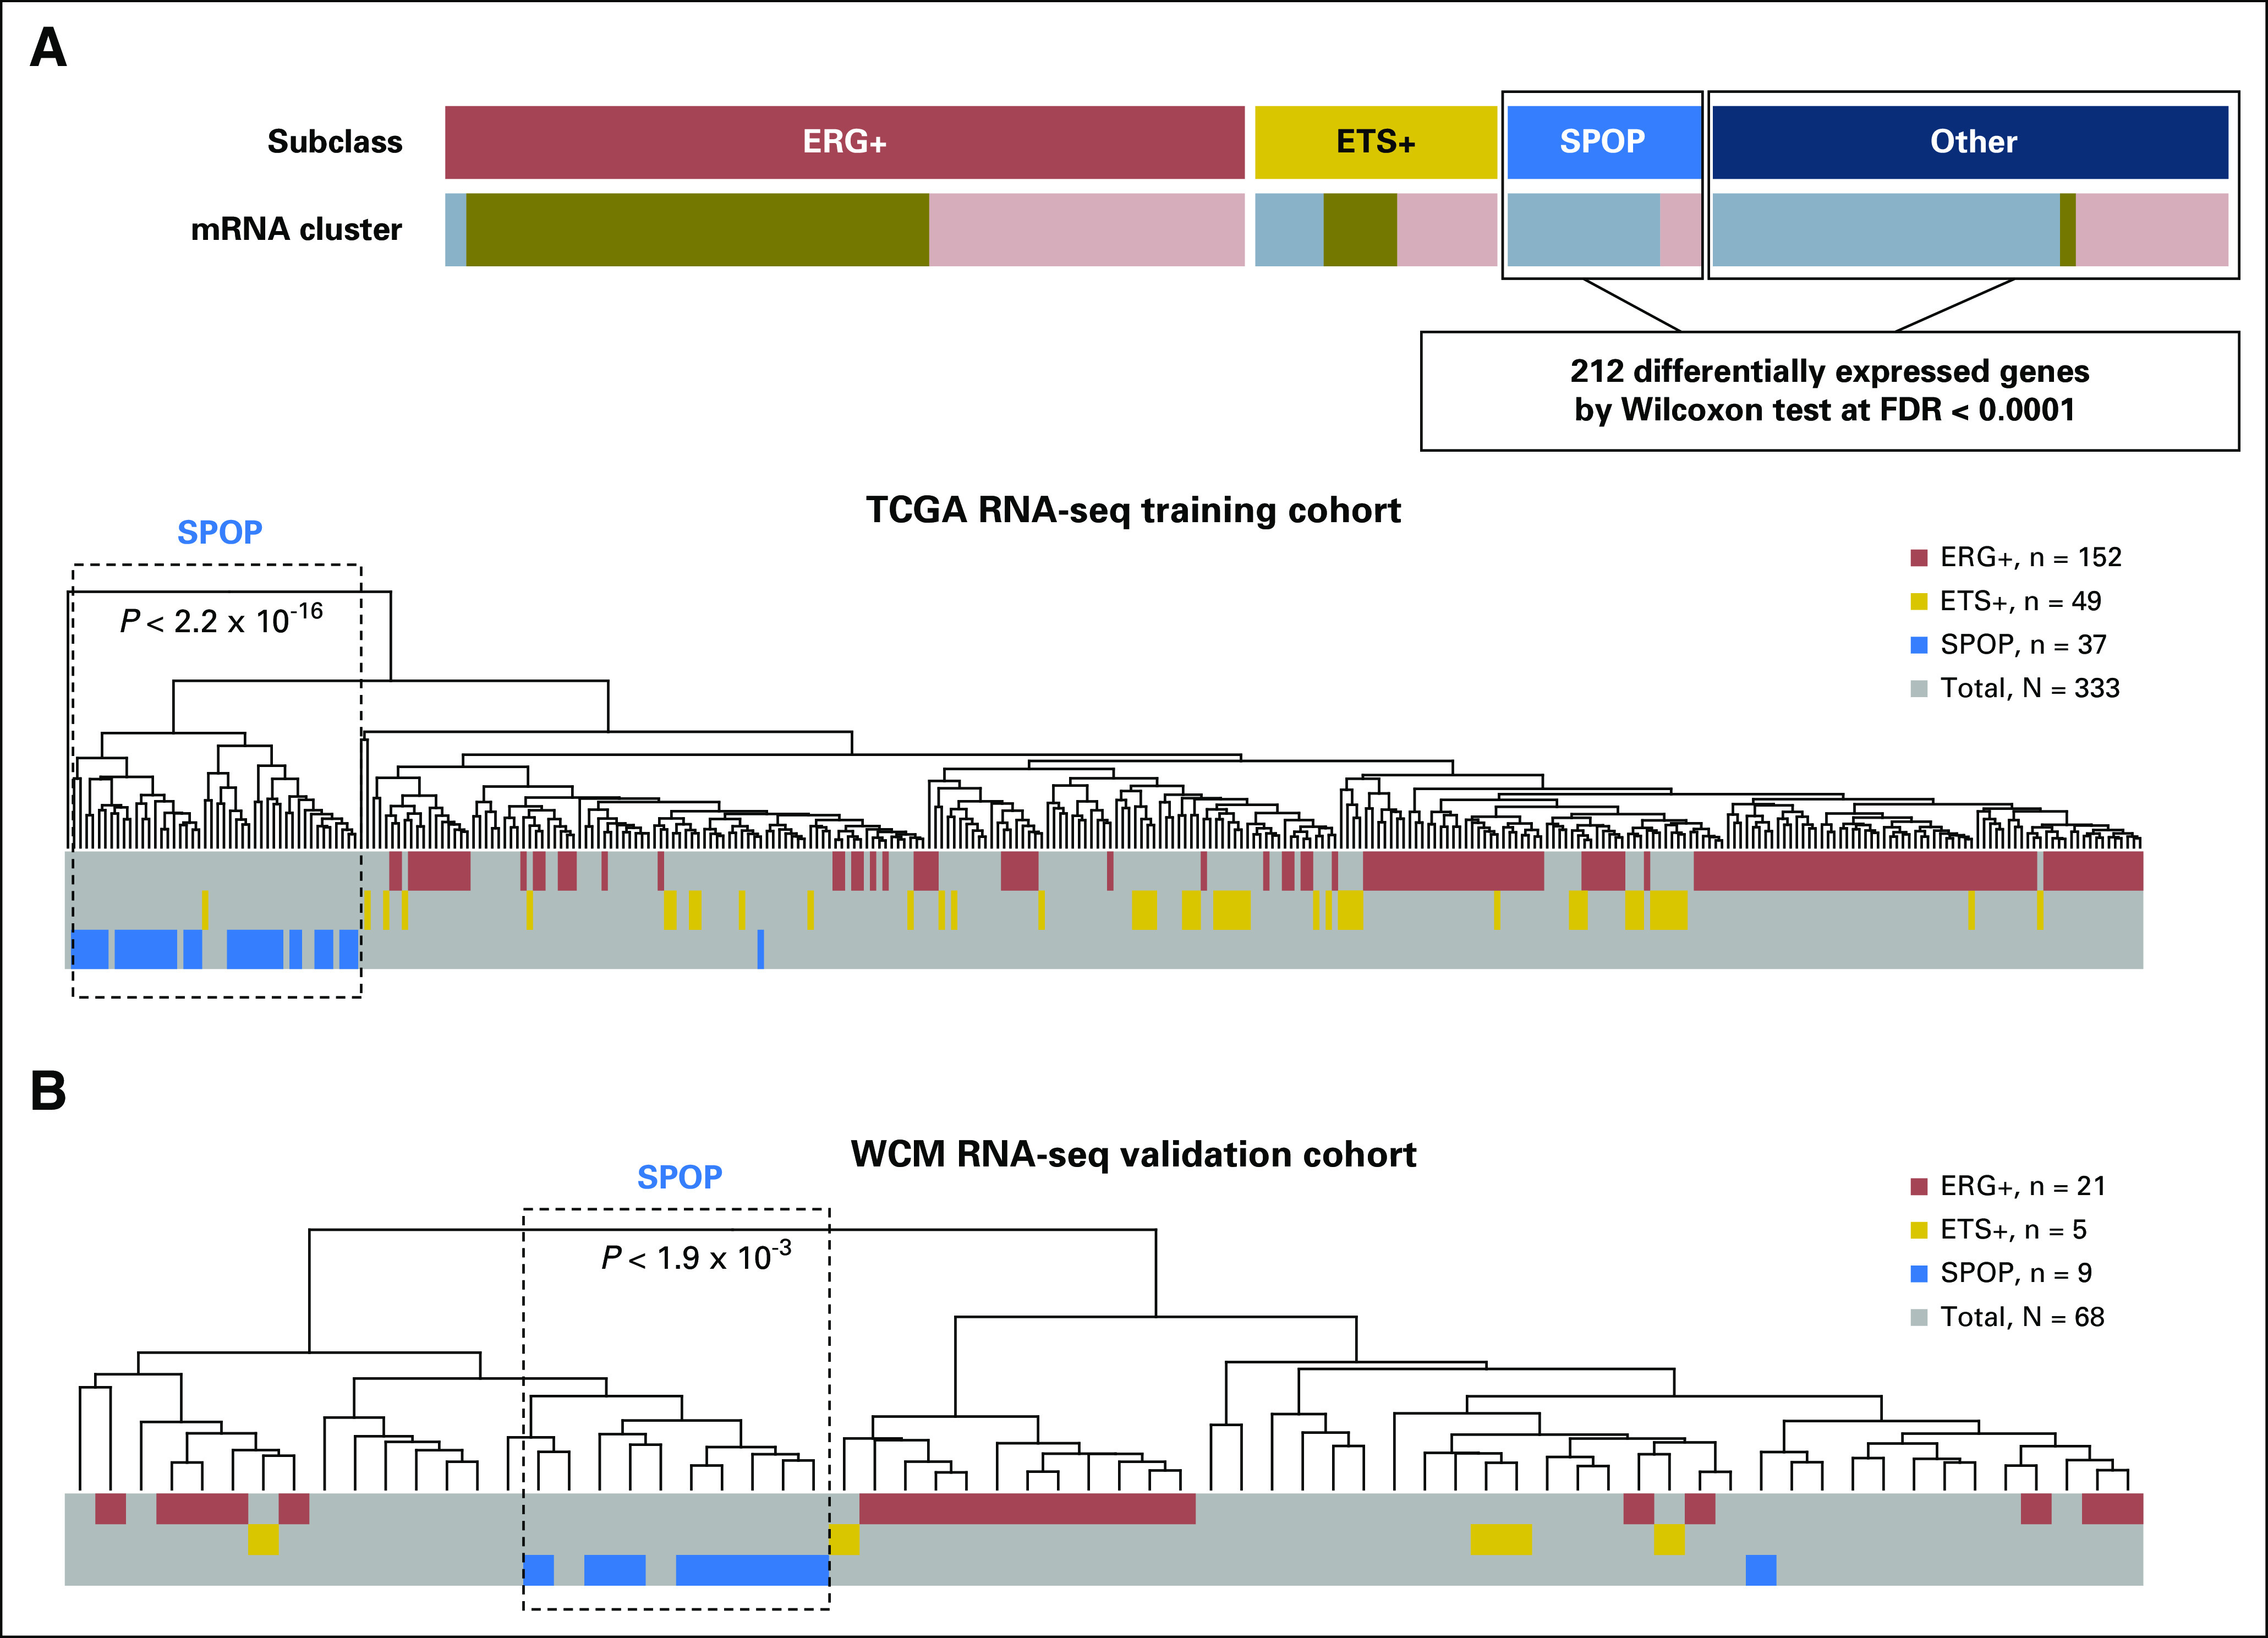Viewport: 2268px width, 1638px height.
Task: Click light-blue mRNA cluster segment under Other
Action: click(x=1886, y=229)
